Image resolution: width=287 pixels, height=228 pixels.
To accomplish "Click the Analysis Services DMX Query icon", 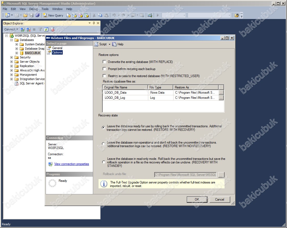I will tap(80, 15).
